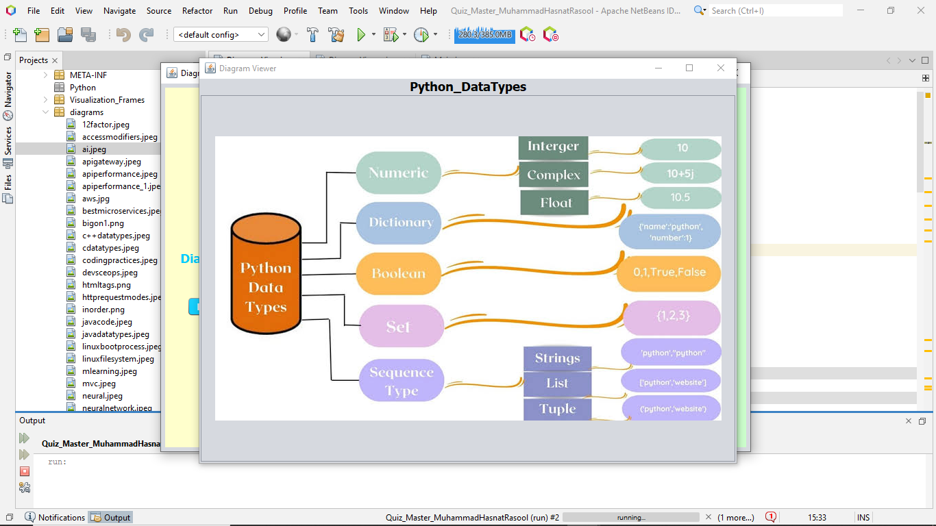This screenshot has width=936, height=526.
Task: Click the memory usage bar 280.3/385.0MB
Action: click(x=484, y=34)
